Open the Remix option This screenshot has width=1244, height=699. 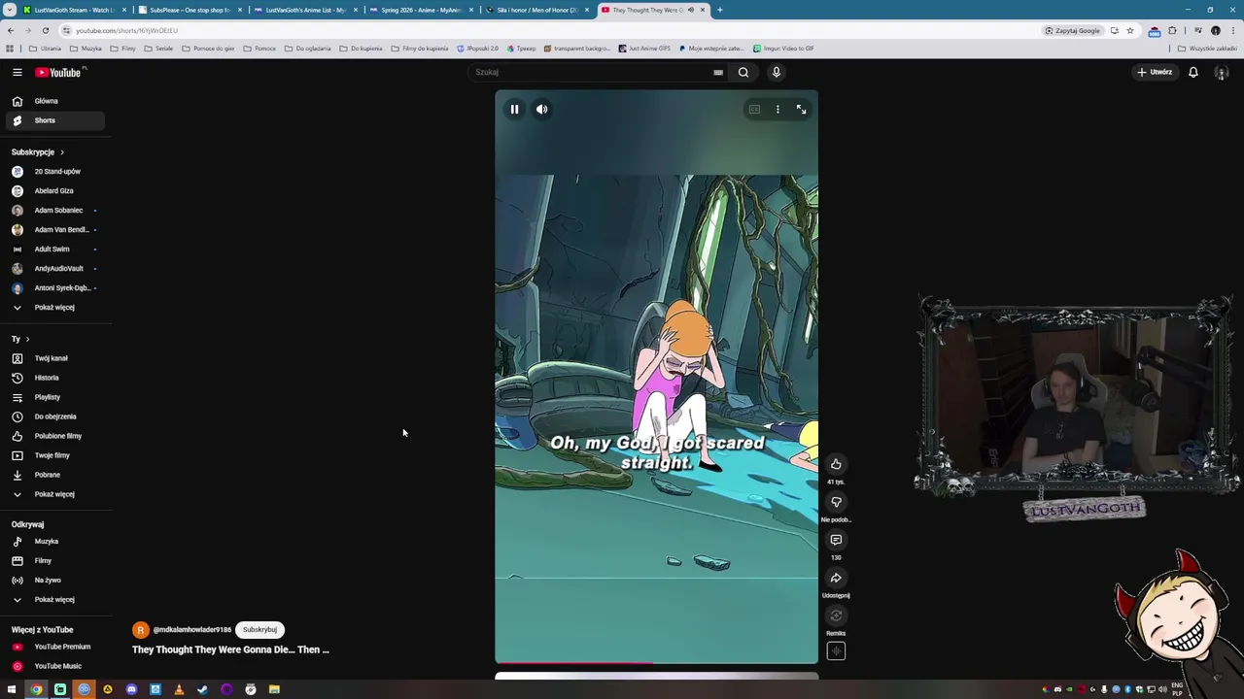coord(836,616)
